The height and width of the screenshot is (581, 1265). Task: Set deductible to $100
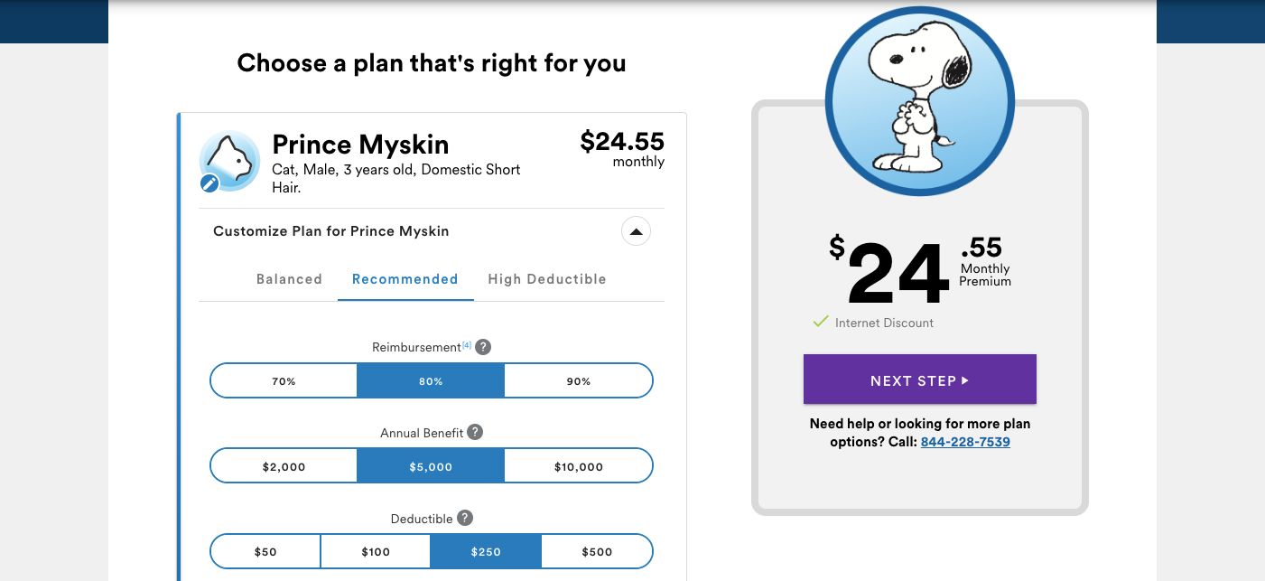[x=376, y=552]
